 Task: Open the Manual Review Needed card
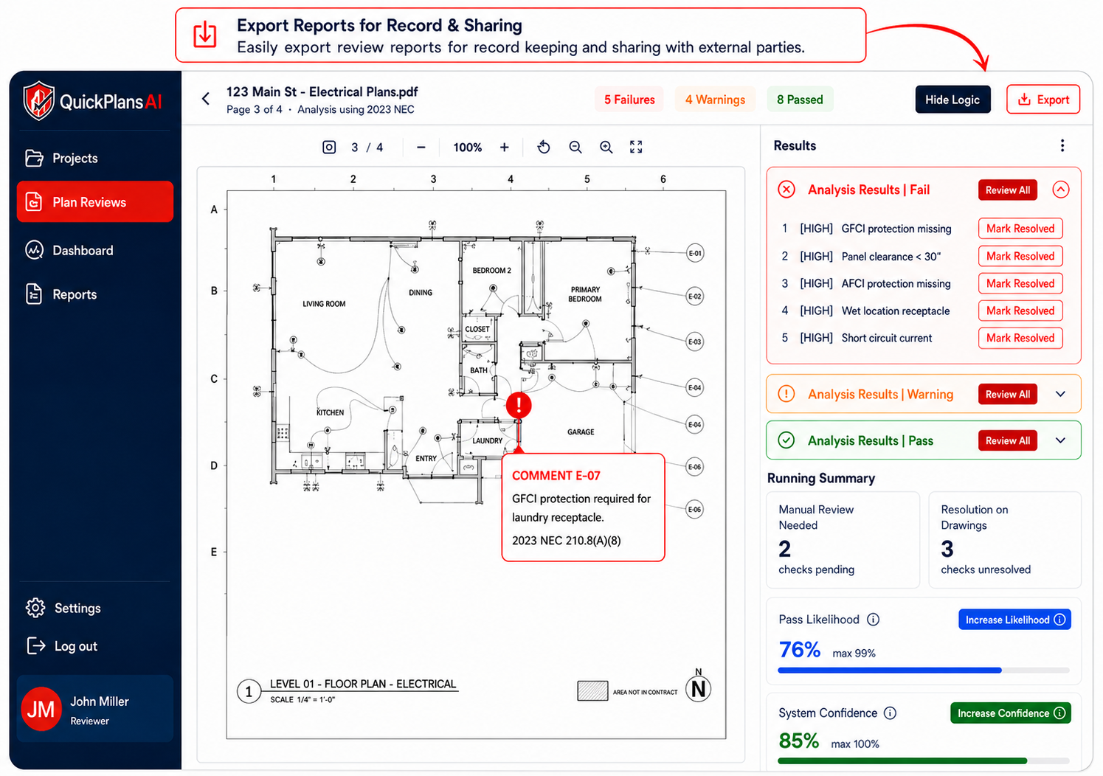(843, 540)
